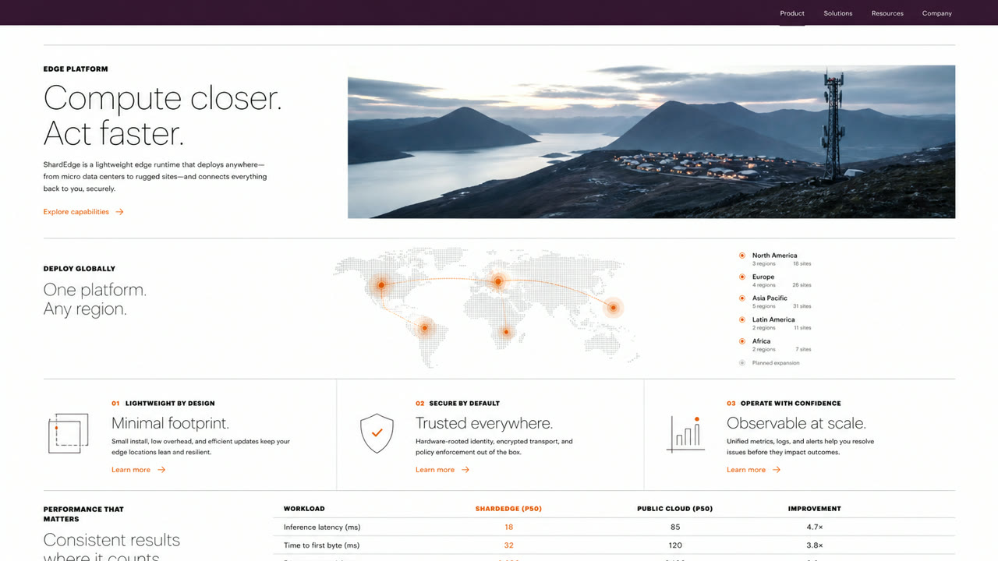The image size is (998, 561).
Task: Click the North America hotspot on map
Action: click(381, 285)
